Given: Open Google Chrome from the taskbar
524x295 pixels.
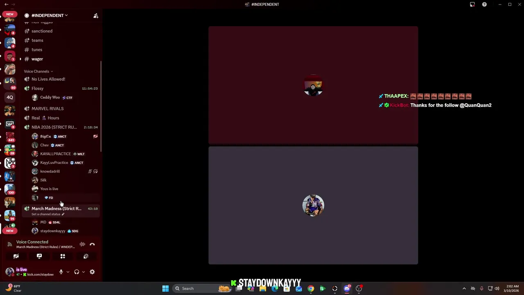Looking at the screenshot, I should (x=311, y=288).
